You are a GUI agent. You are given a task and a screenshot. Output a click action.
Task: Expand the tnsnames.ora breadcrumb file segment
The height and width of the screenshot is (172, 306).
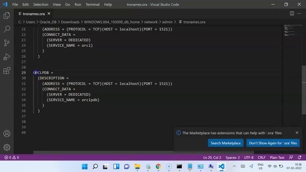(x=192, y=22)
